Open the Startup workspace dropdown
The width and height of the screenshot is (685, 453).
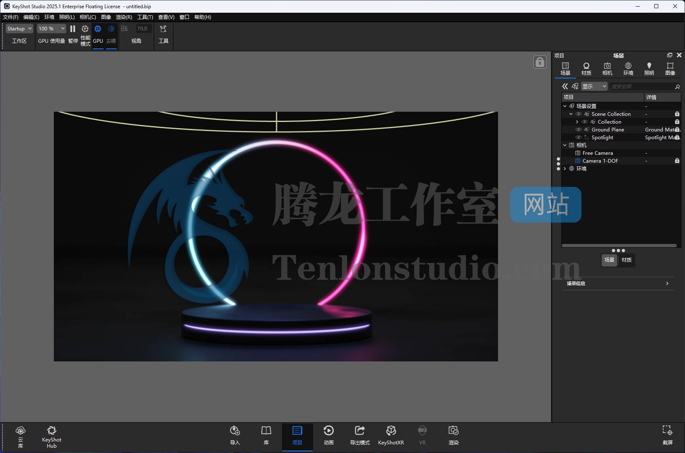(19, 29)
